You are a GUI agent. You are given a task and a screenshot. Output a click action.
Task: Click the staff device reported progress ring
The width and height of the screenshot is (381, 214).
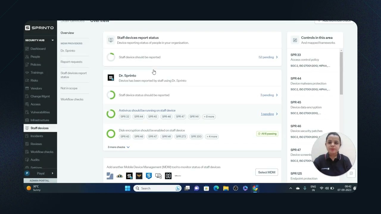point(111,57)
